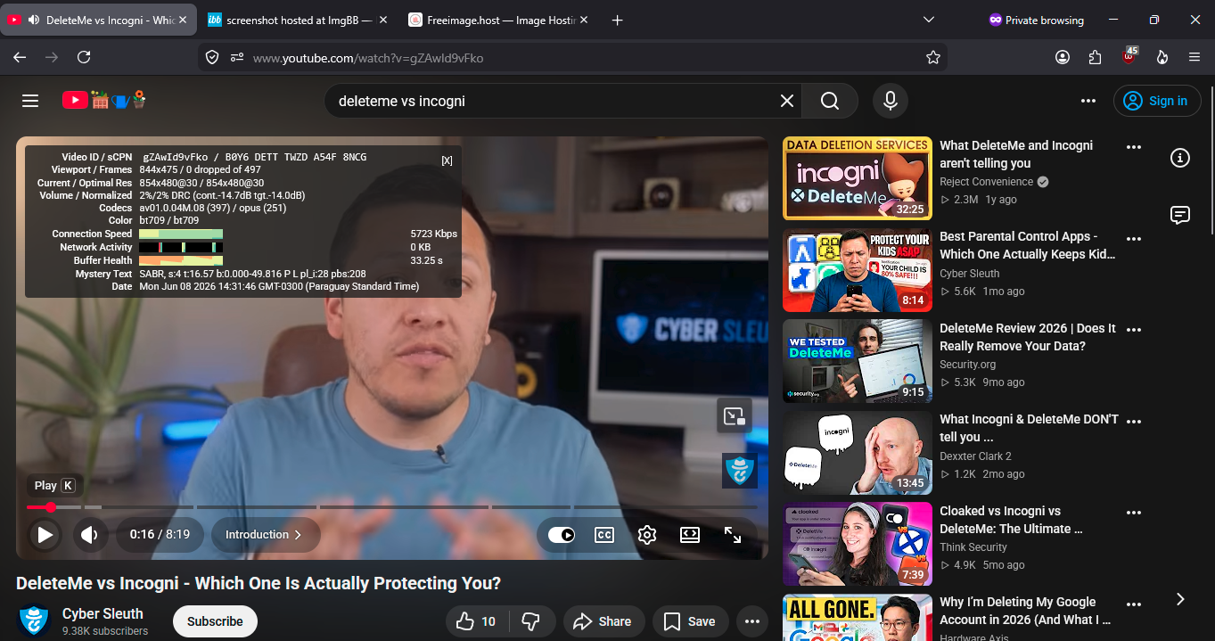This screenshot has width=1215, height=641.
Task: Subscribe to Cyber Sleuth channel
Action: click(215, 621)
